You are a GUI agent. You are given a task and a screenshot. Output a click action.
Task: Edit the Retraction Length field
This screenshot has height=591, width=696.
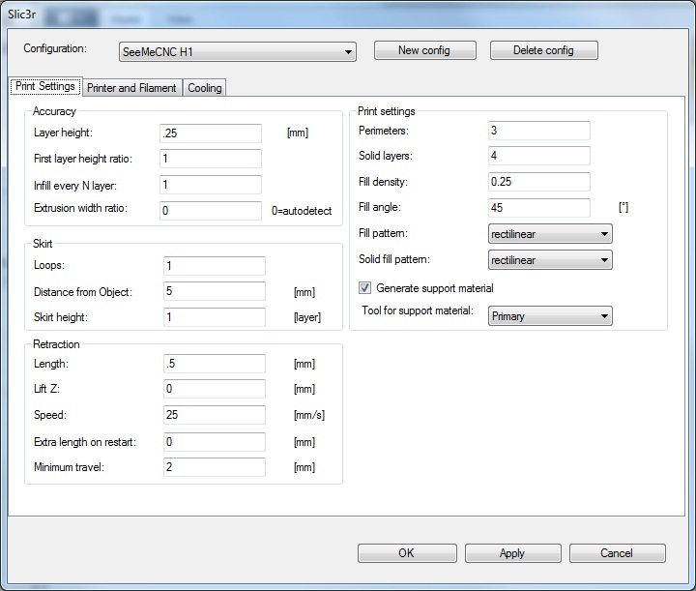coord(214,364)
